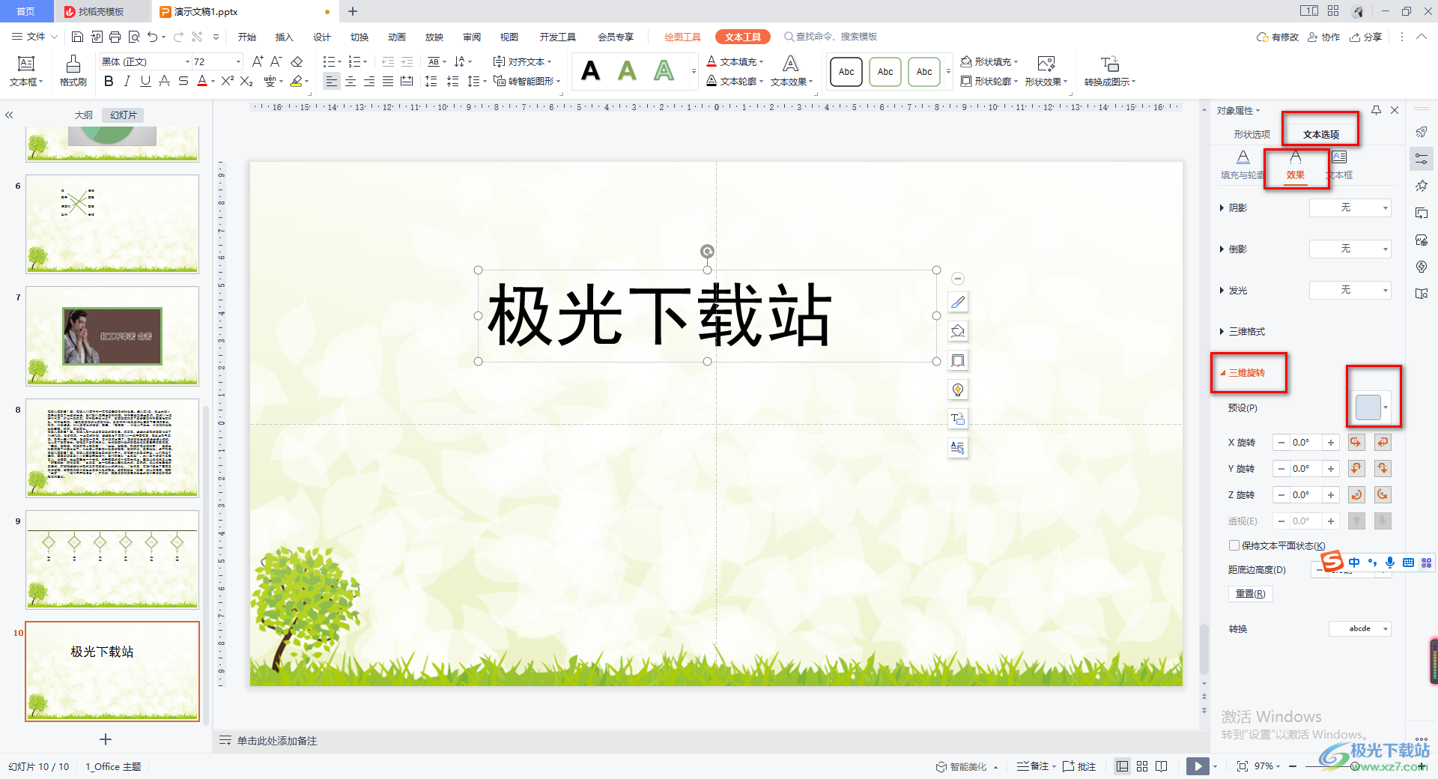1438x779 pixels.
Task: Apply Strikethrough formatting
Action: [183, 81]
